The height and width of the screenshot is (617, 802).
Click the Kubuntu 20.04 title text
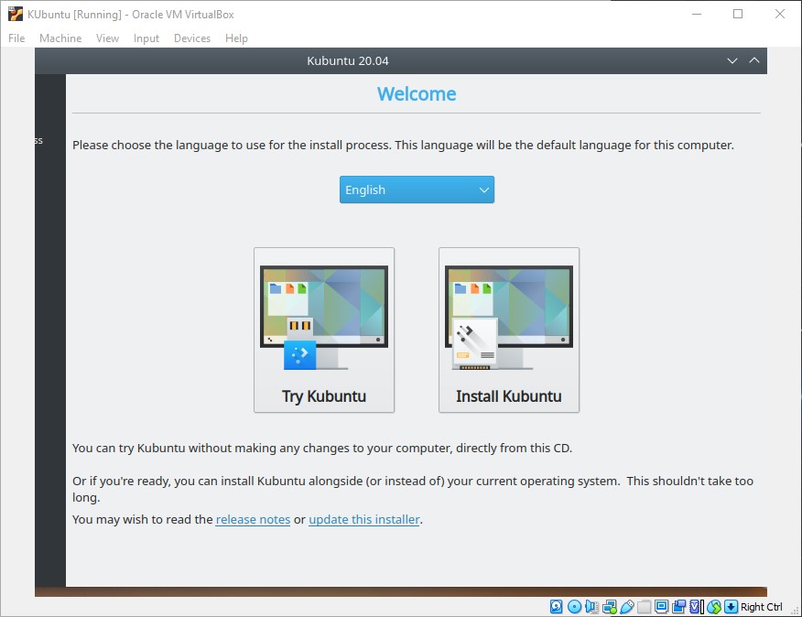(348, 61)
